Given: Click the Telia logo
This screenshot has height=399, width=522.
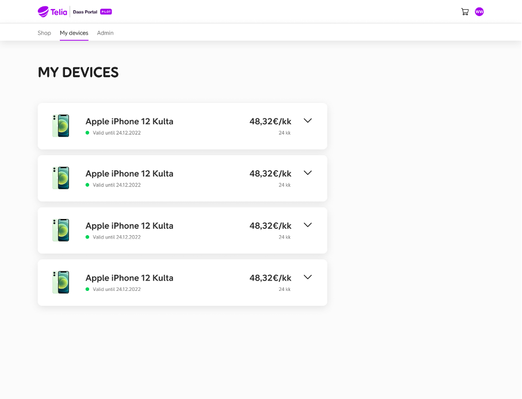Looking at the screenshot, I should tap(52, 12).
